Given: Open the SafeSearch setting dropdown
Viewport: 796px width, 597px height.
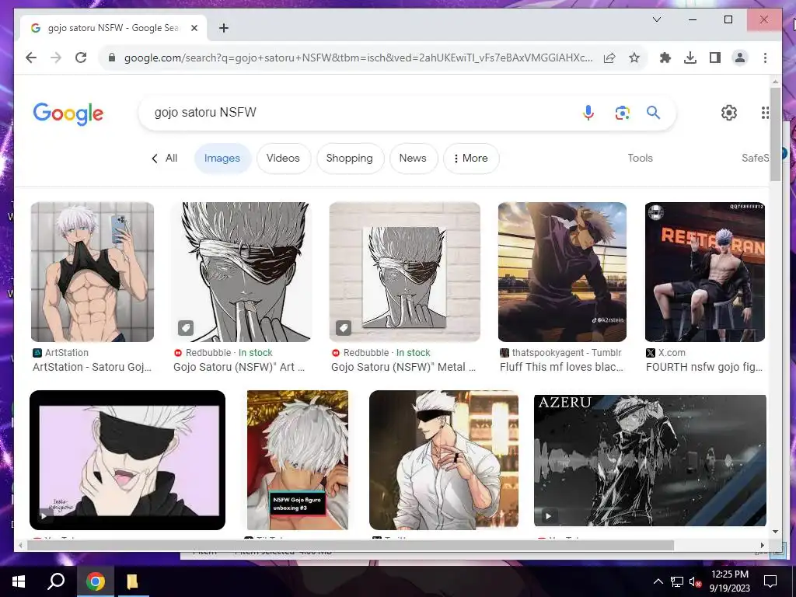Looking at the screenshot, I should pyautogui.click(x=756, y=159).
